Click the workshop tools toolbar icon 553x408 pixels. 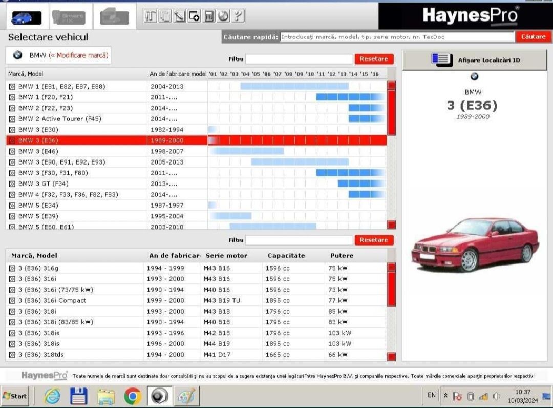(151, 16)
